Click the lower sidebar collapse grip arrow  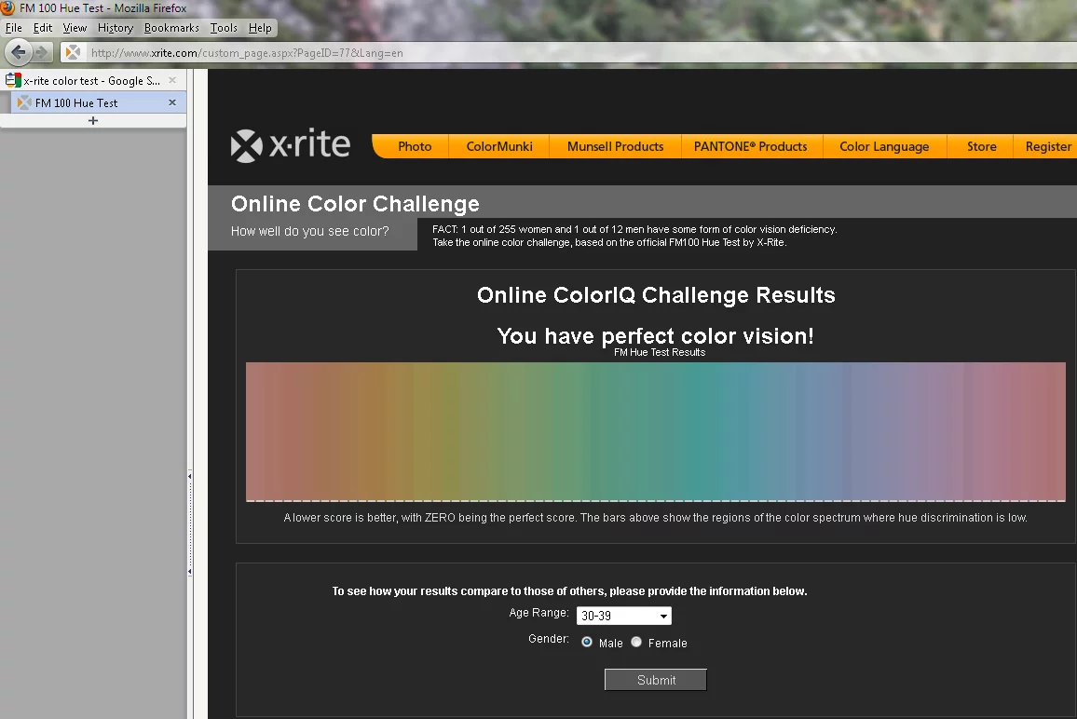(x=189, y=571)
